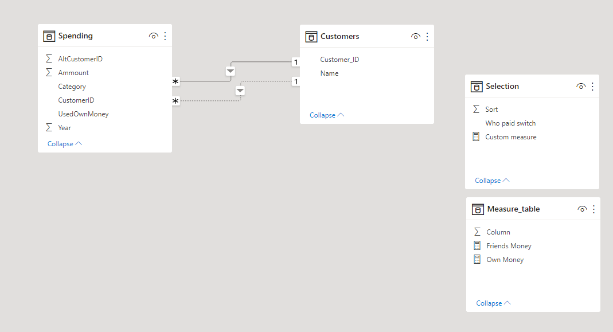Open more options menu for Selection table
The width and height of the screenshot is (613, 332).
(593, 87)
